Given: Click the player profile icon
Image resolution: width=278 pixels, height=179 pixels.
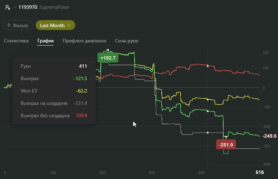Looking at the screenshot, I should (8, 7).
